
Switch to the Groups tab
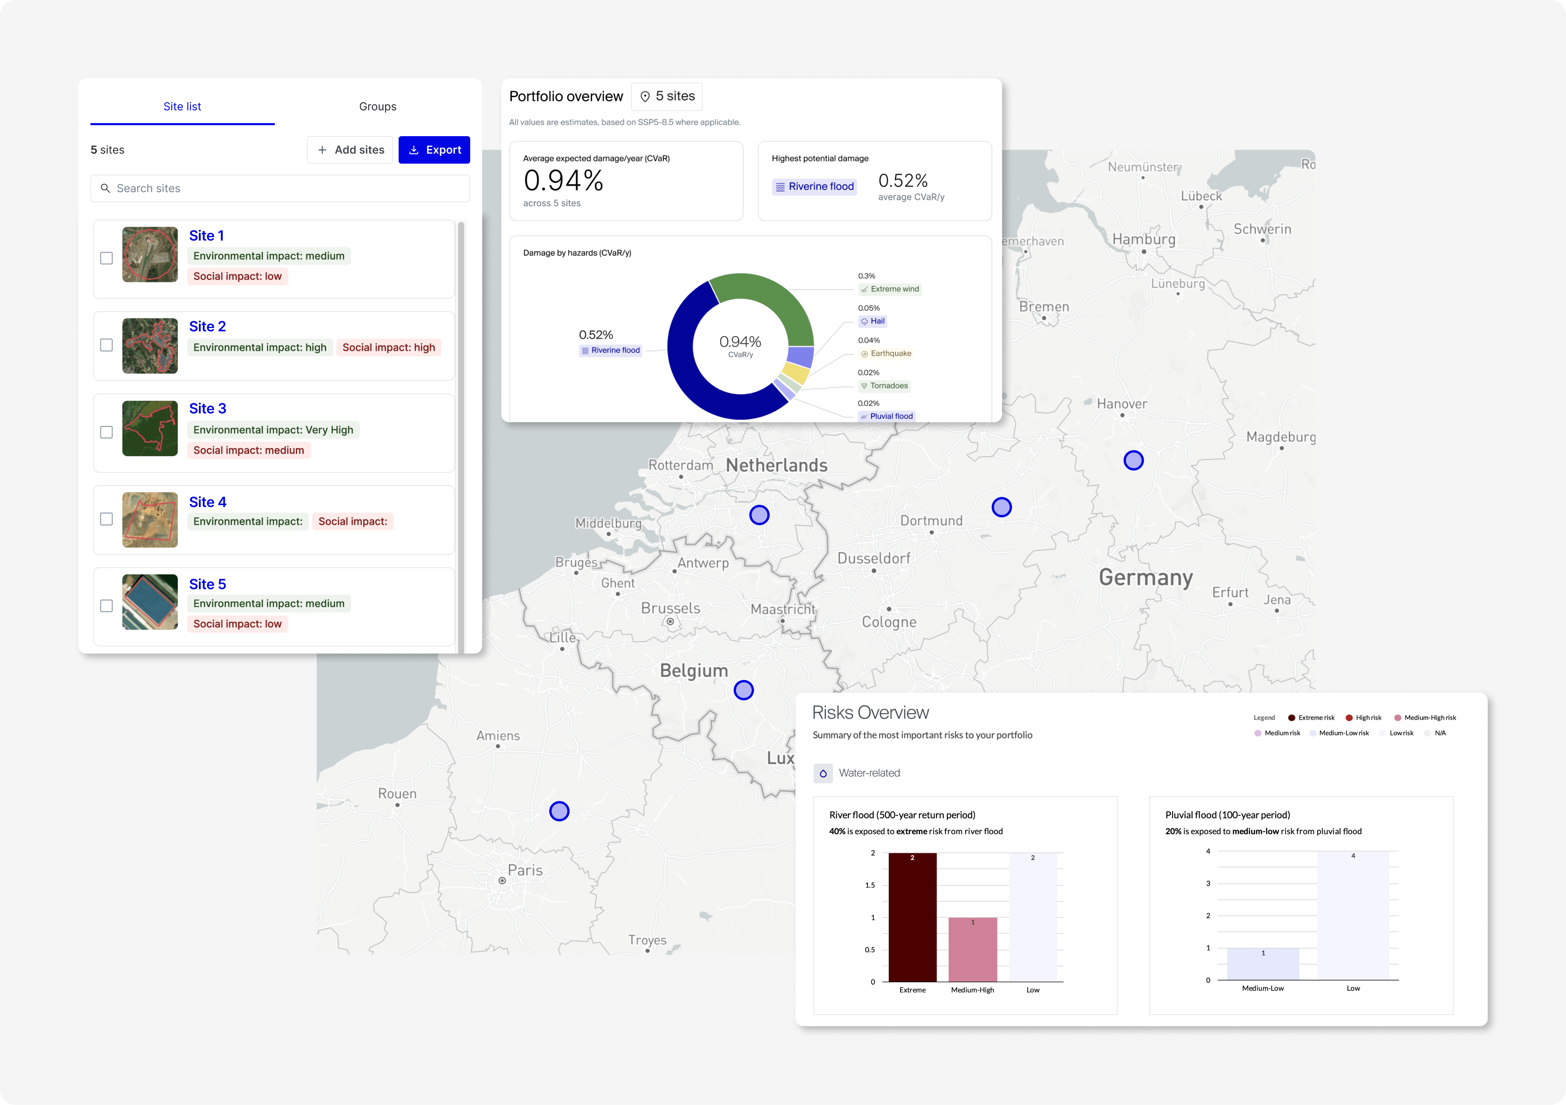377,106
